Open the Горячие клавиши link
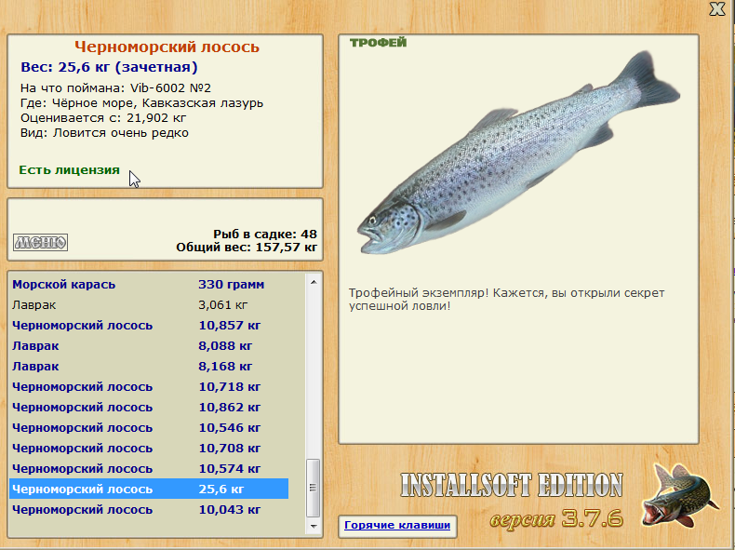The height and width of the screenshot is (550, 735). coord(397,525)
